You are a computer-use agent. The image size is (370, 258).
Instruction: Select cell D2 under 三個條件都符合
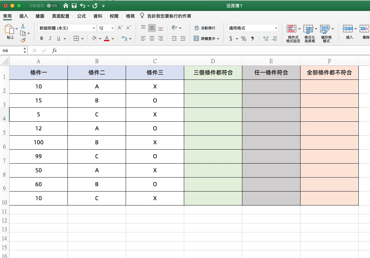213,86
